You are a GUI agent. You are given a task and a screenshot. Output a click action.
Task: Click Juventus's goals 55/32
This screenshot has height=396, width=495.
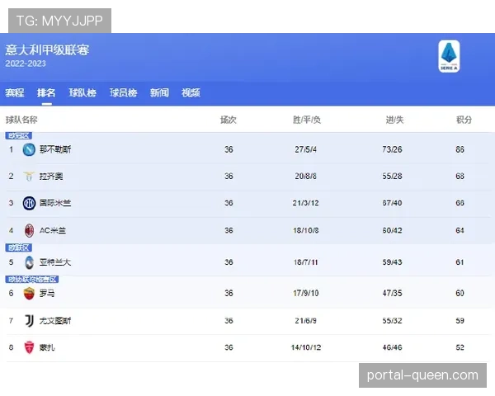coord(392,321)
